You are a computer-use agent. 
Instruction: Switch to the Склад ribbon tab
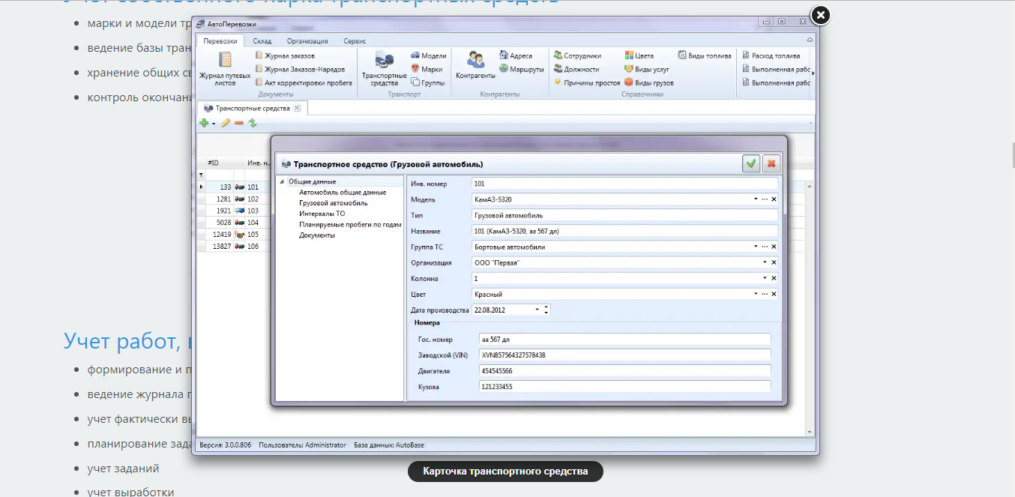[x=262, y=41]
